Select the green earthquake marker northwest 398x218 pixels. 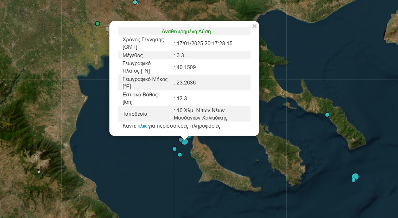click(x=97, y=24)
